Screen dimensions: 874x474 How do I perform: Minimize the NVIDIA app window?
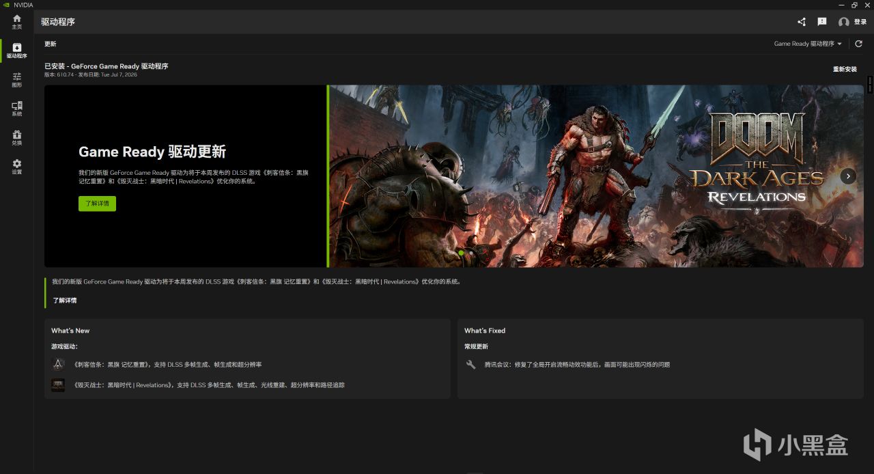click(x=843, y=5)
